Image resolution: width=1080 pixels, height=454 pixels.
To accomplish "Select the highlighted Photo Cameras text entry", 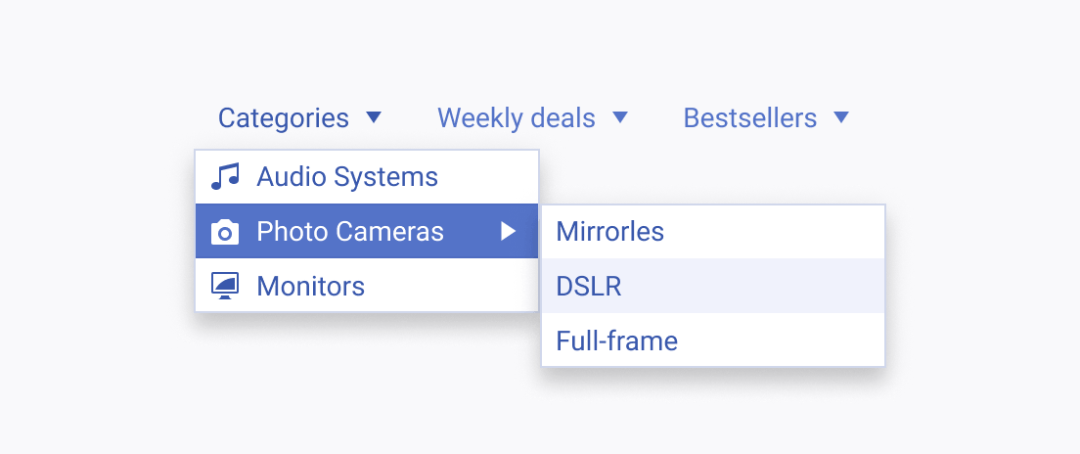I will click(x=350, y=232).
